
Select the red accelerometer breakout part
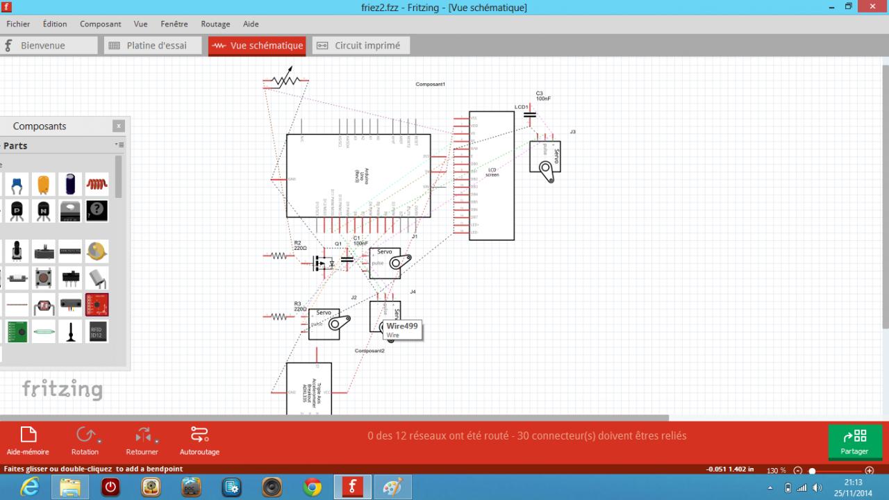97,304
